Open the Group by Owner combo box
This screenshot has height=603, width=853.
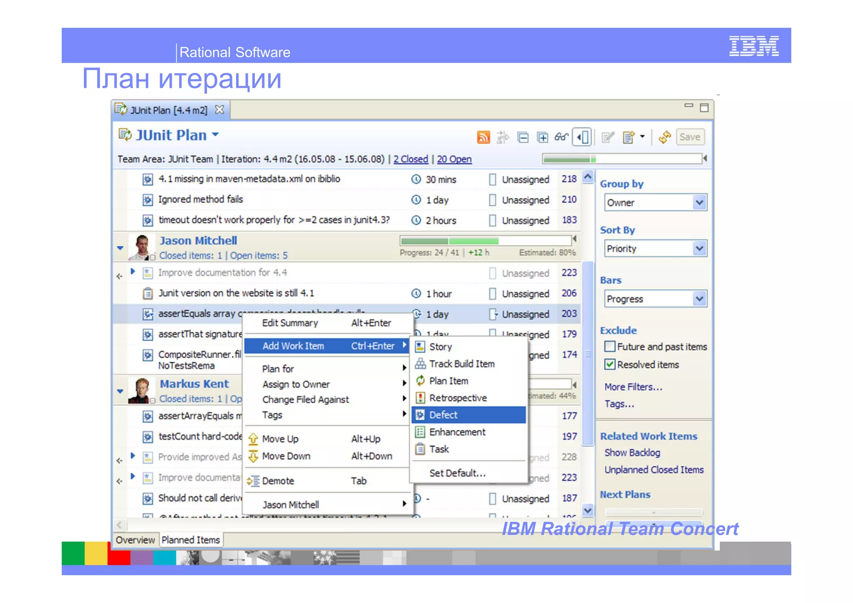point(656,202)
